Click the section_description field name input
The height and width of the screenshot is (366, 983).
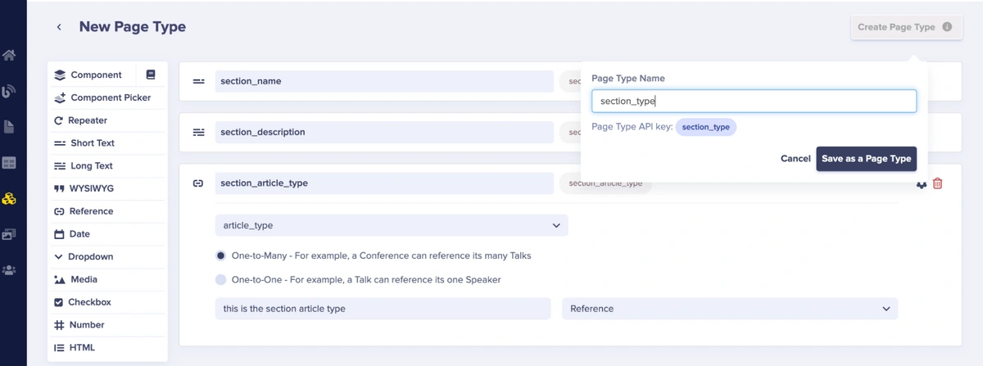[384, 132]
